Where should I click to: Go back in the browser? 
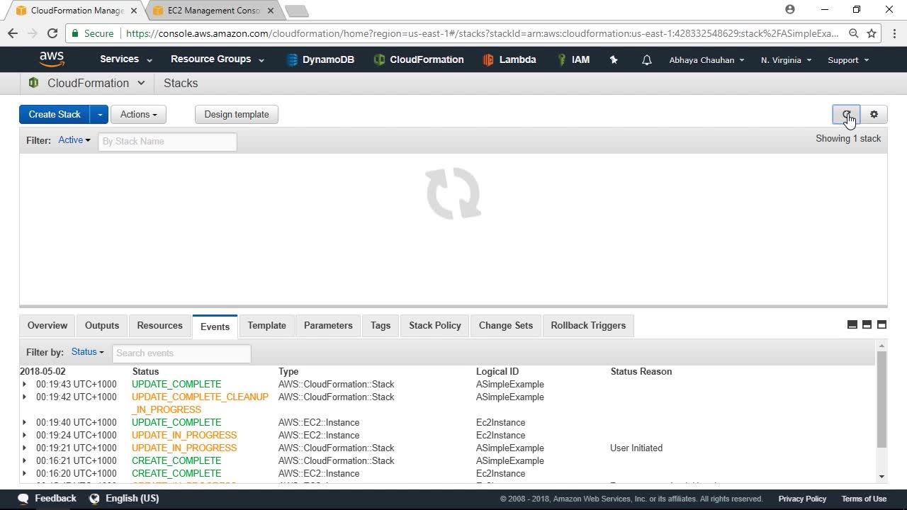pos(13,33)
